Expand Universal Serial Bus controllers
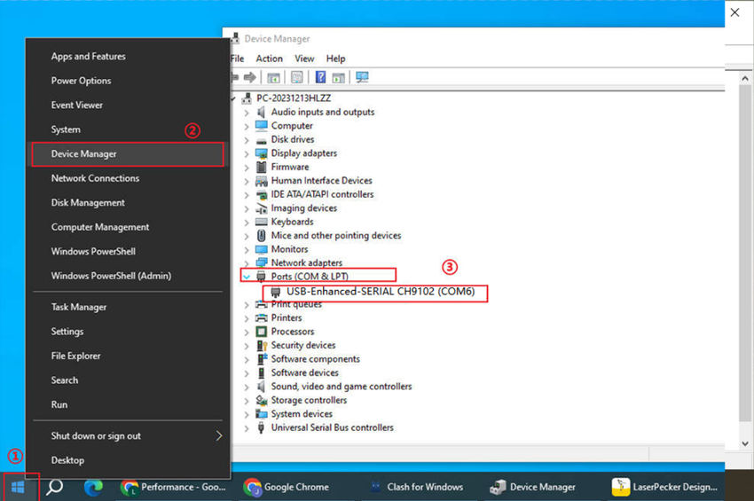This screenshot has width=754, height=501. pos(247,427)
